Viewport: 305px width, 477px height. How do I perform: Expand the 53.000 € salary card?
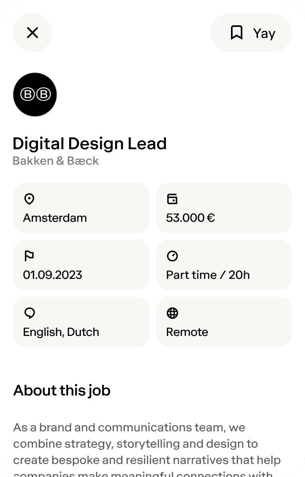(224, 208)
